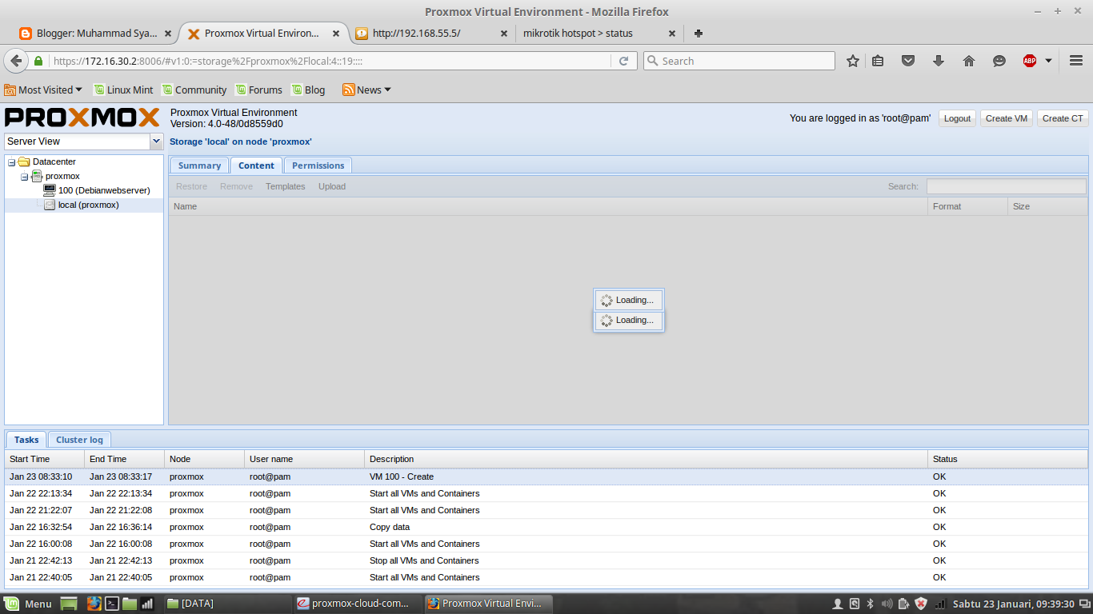Open Templates in the storage toolbar
1093x614 pixels.
(285, 186)
